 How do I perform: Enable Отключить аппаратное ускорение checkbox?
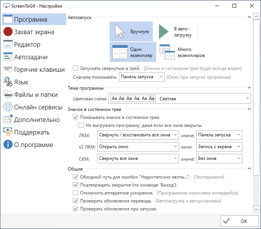(x=75, y=193)
